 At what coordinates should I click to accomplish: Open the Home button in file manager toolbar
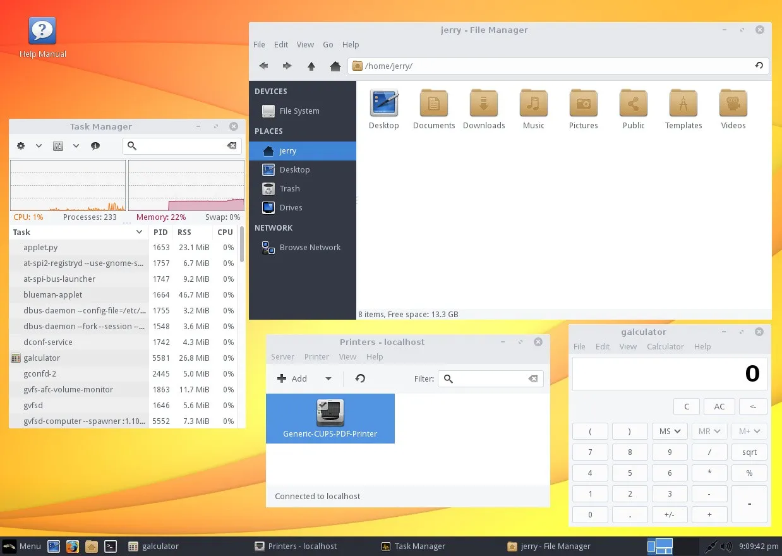click(x=335, y=66)
